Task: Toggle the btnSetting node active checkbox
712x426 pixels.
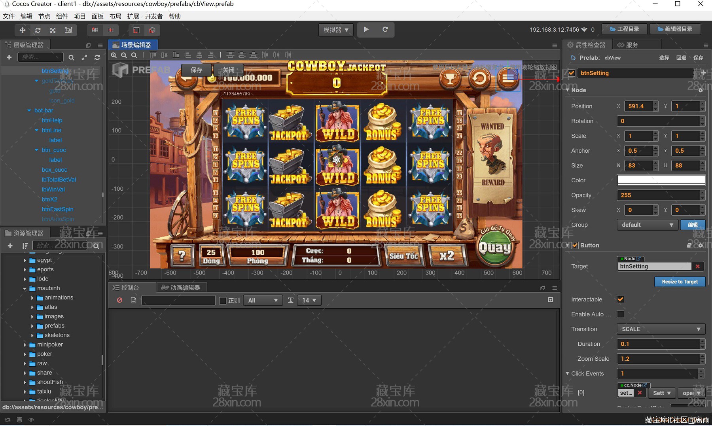Action: (x=572, y=73)
